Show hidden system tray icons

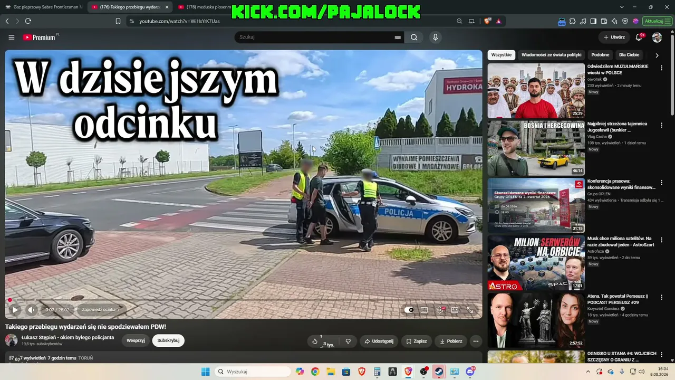pos(588,372)
